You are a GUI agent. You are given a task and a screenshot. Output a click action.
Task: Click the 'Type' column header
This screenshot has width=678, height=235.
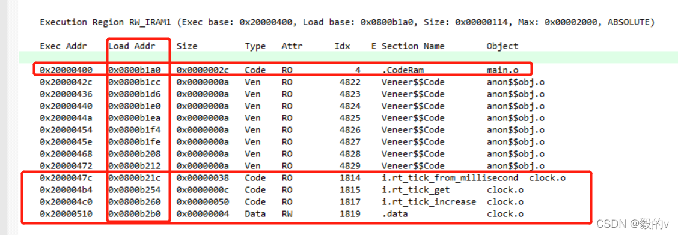pos(255,46)
